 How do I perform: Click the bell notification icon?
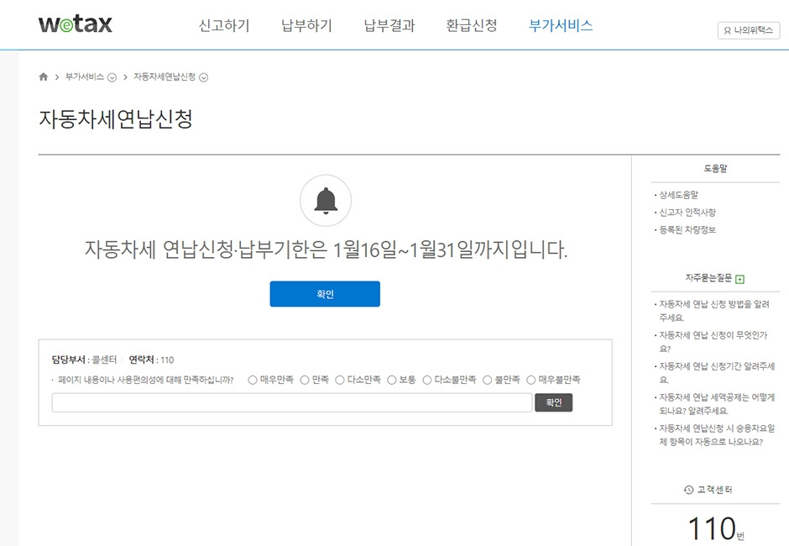tap(325, 199)
